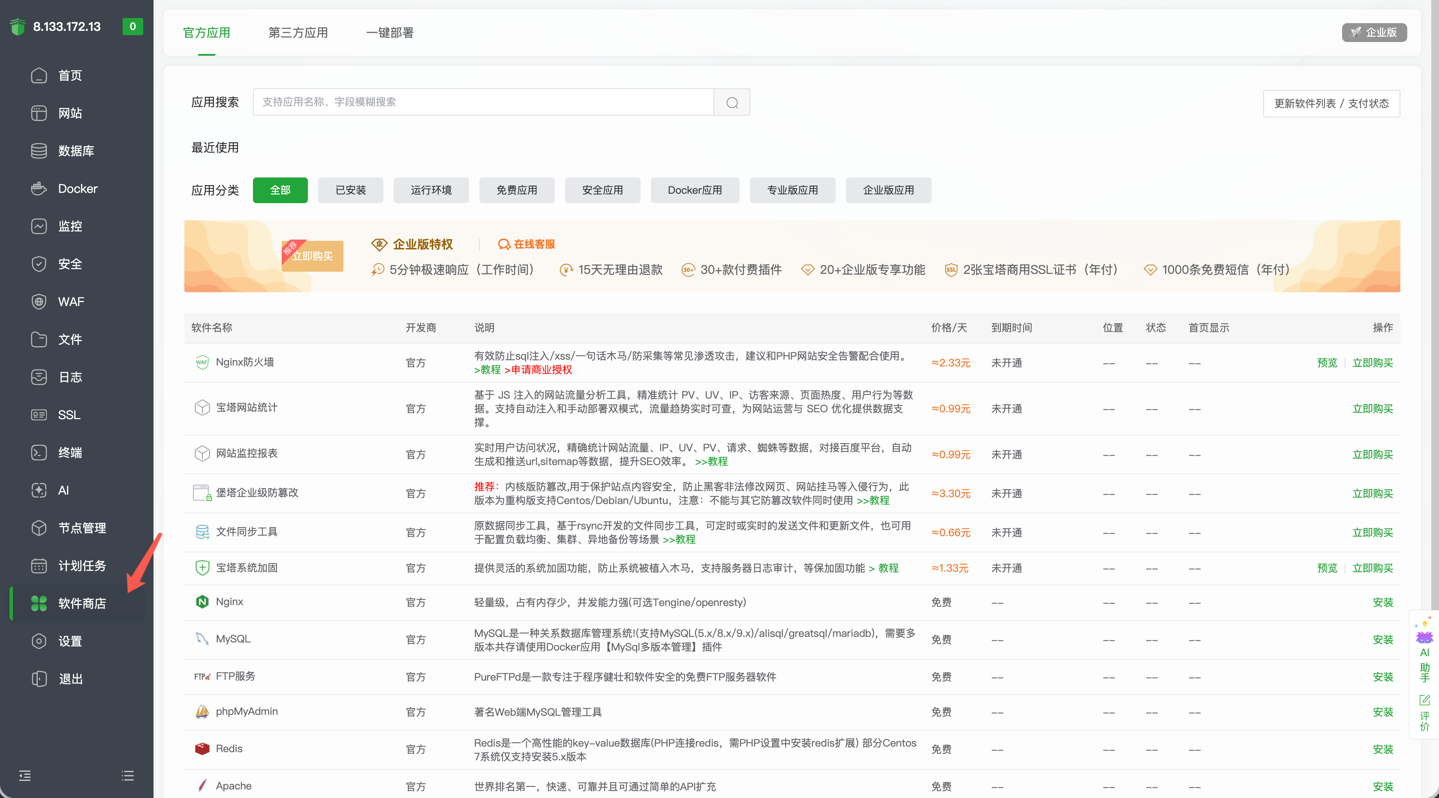Viewport: 1439px width, 798px height.
Task: Collapse the sidebar with bottom-left icon
Action: click(25, 776)
